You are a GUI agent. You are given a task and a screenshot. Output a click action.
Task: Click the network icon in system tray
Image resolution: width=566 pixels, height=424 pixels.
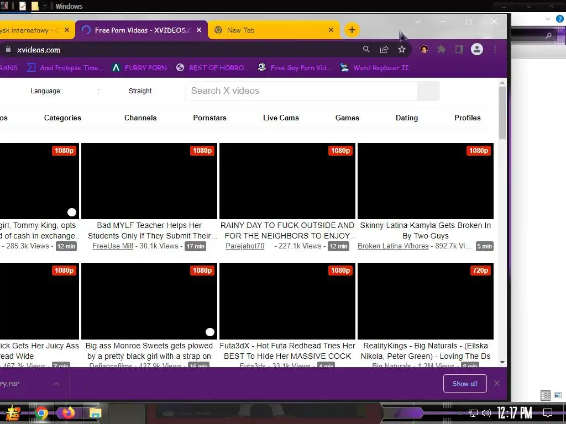pyautogui.click(x=473, y=413)
